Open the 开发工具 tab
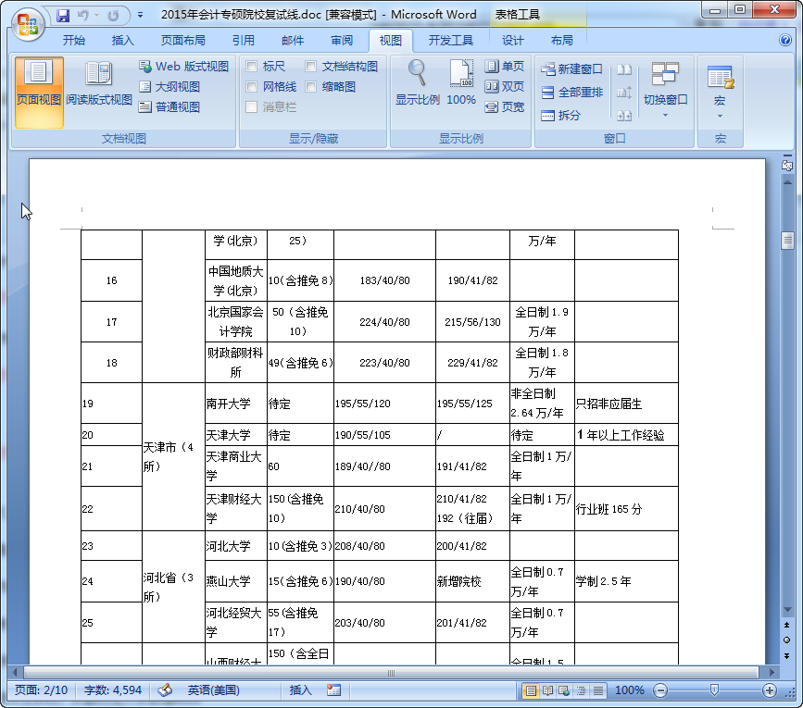The height and width of the screenshot is (708, 803). pos(451,41)
